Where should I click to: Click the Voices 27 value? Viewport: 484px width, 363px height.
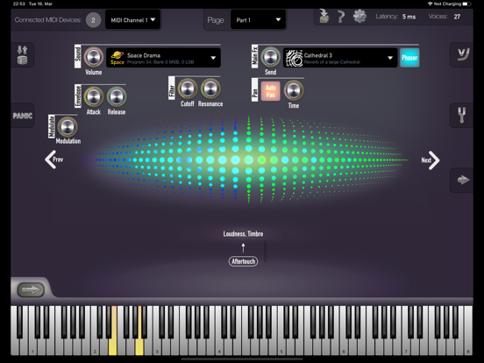tap(457, 17)
